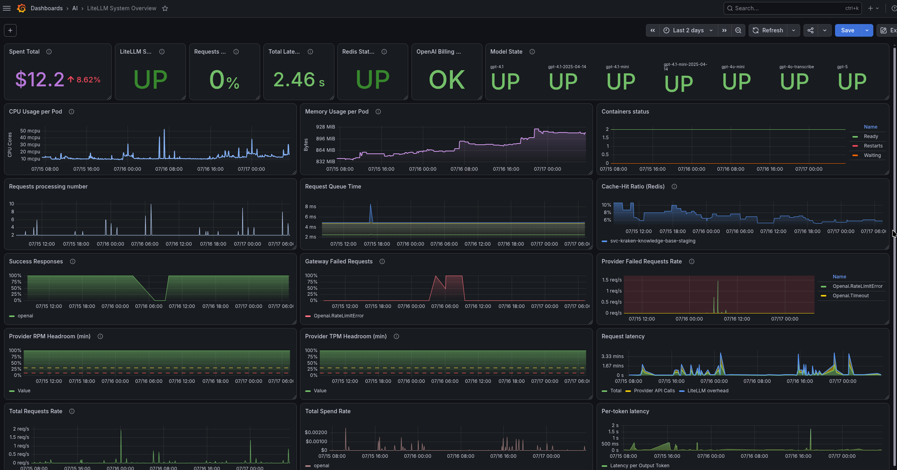
Task: Expand the Save options dropdown arrow
Action: coord(867,30)
